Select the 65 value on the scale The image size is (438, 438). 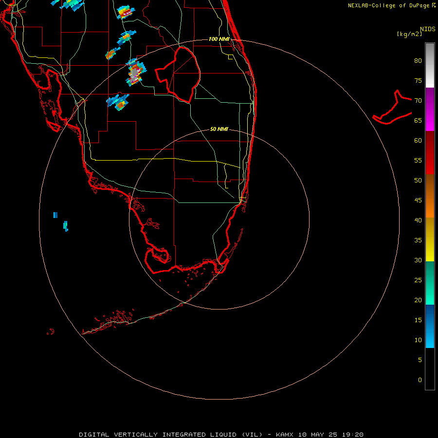[418, 120]
